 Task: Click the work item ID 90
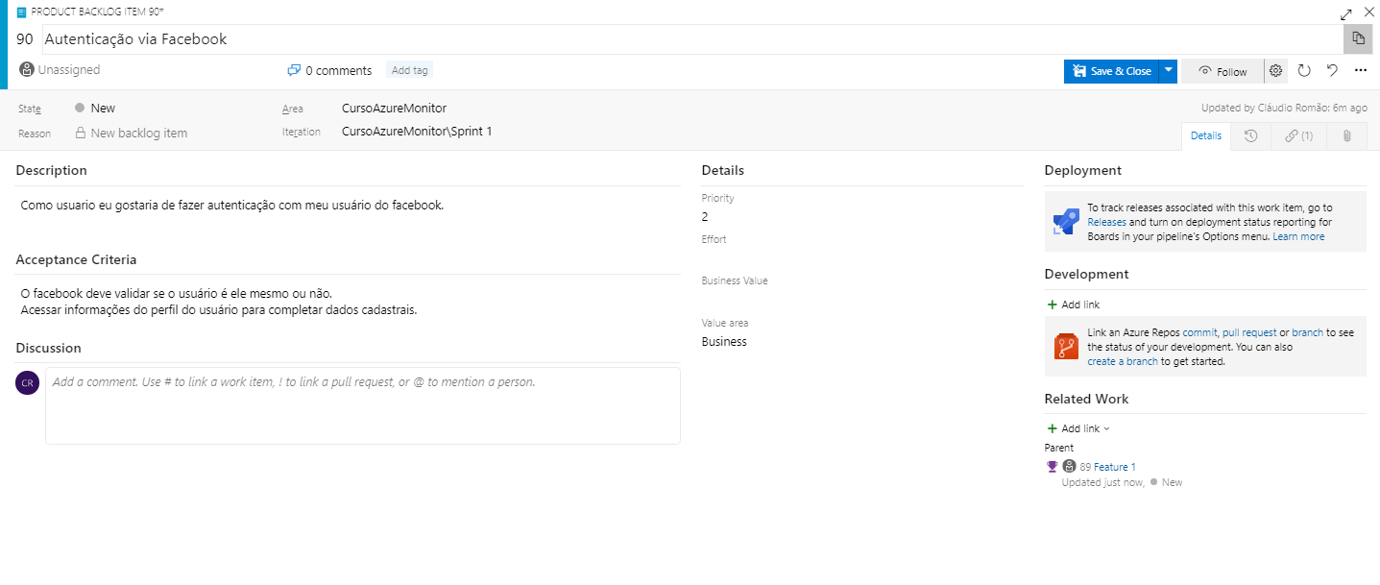(25, 39)
